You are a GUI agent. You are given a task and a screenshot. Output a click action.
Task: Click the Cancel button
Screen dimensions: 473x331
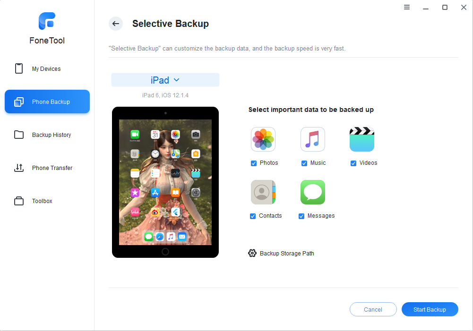click(373, 309)
